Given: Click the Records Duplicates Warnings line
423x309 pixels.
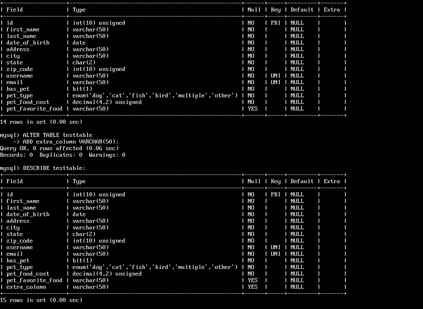Looking at the screenshot, I should coord(63,155).
